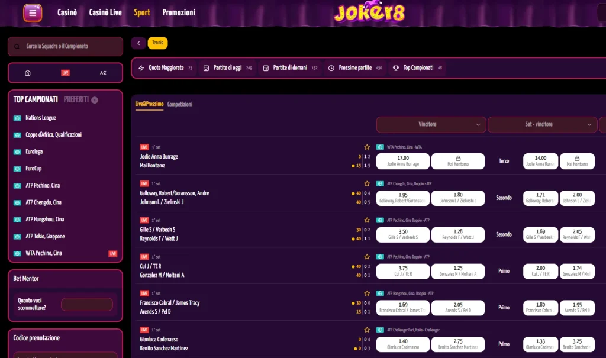Favorite the Galloway/Goransson match

[x=367, y=183]
